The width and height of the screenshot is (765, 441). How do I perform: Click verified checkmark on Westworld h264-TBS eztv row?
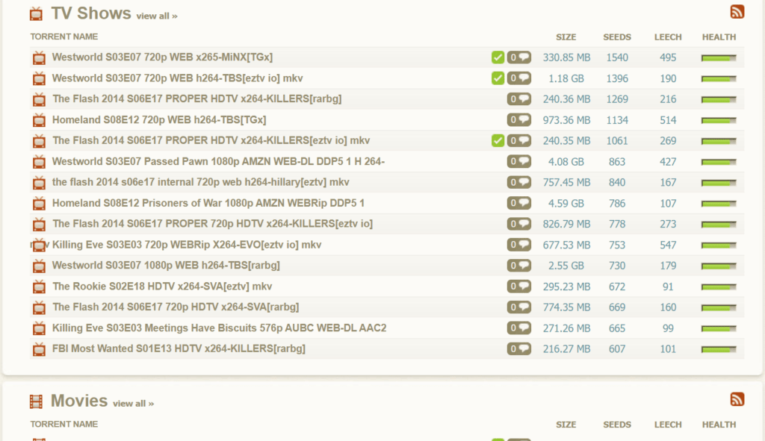[498, 78]
